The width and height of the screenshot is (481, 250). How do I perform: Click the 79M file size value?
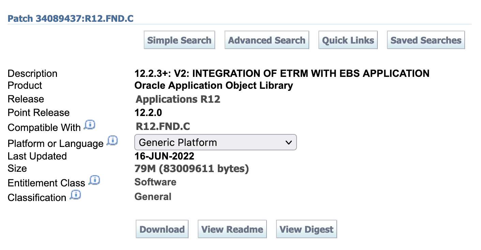pyautogui.click(x=192, y=168)
